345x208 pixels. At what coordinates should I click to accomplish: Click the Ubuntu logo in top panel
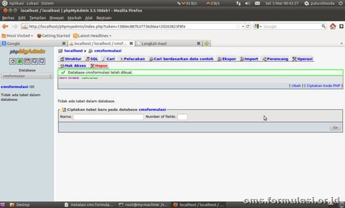[x=5, y=3]
